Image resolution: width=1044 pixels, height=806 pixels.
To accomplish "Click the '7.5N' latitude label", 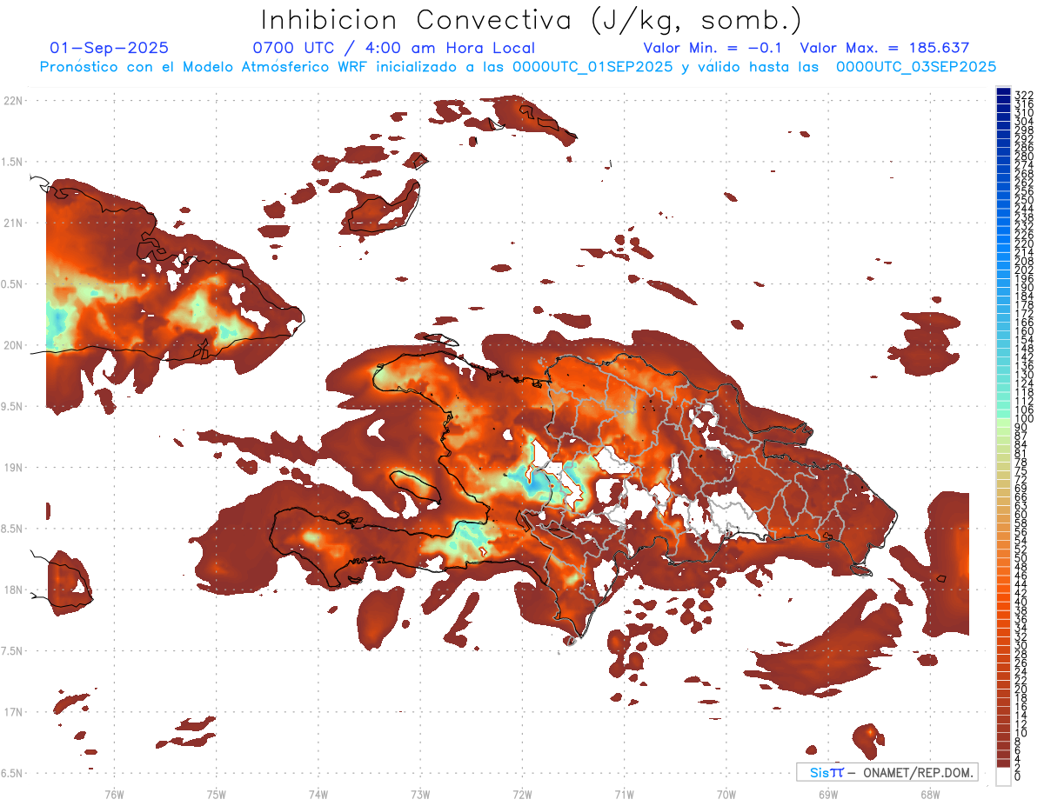I will click(x=13, y=651).
